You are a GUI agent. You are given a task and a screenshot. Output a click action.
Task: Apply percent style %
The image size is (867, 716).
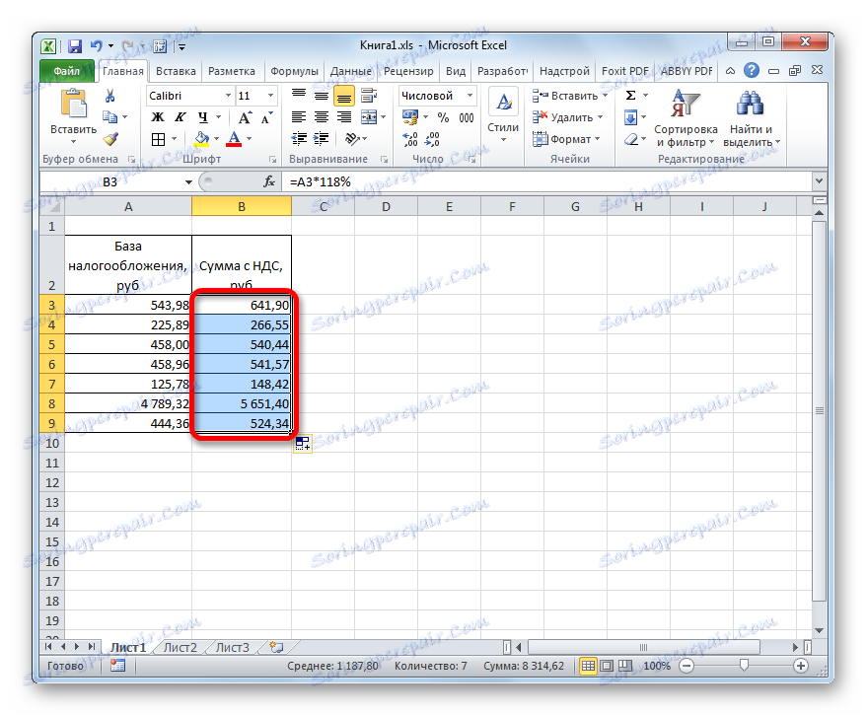(x=444, y=117)
